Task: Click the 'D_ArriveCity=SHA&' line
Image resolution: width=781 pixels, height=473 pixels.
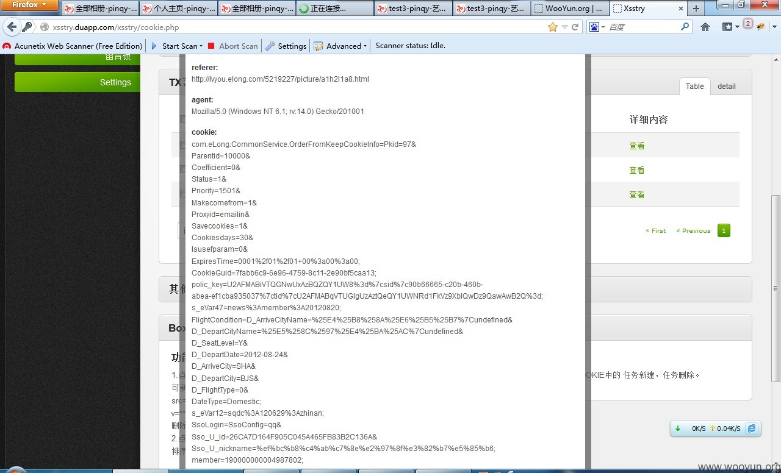Action: coord(223,366)
